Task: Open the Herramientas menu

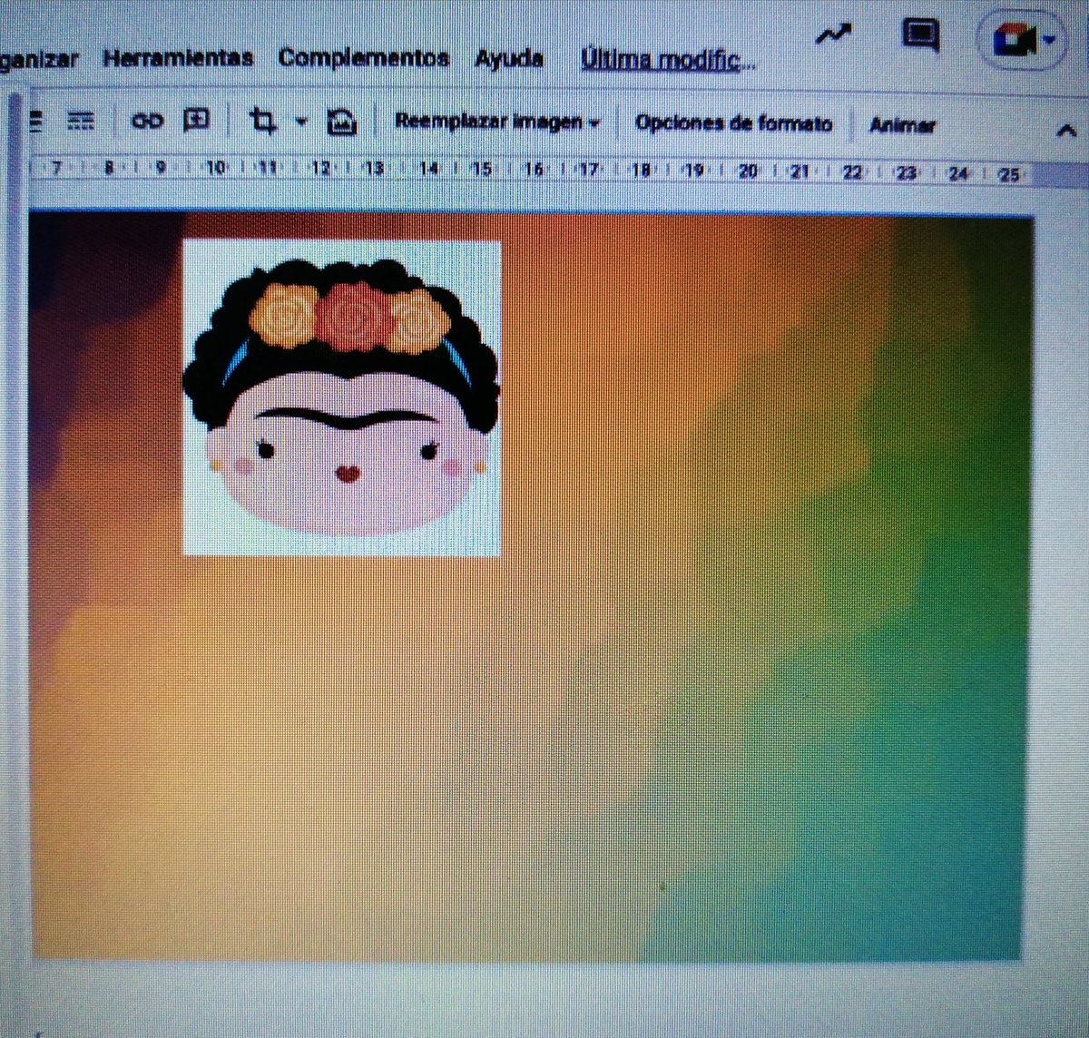Action: pos(178,59)
